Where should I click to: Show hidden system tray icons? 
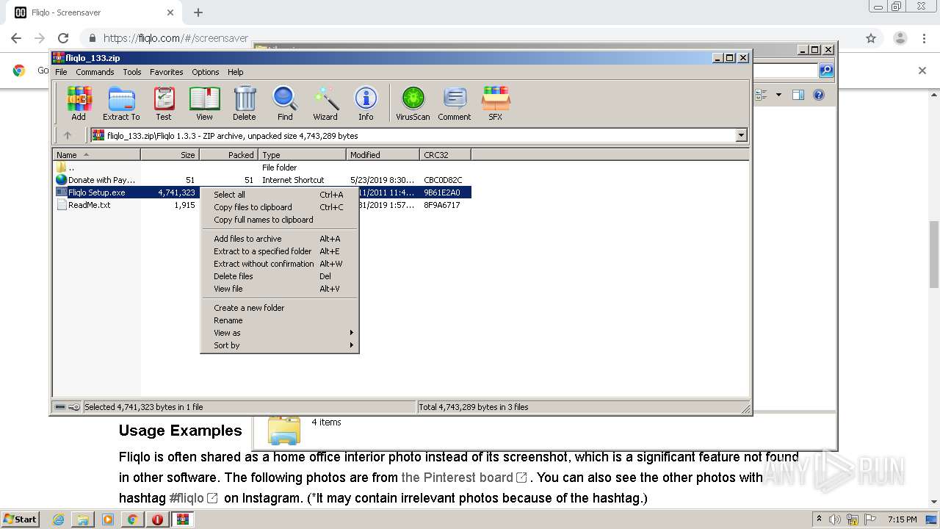(820, 519)
